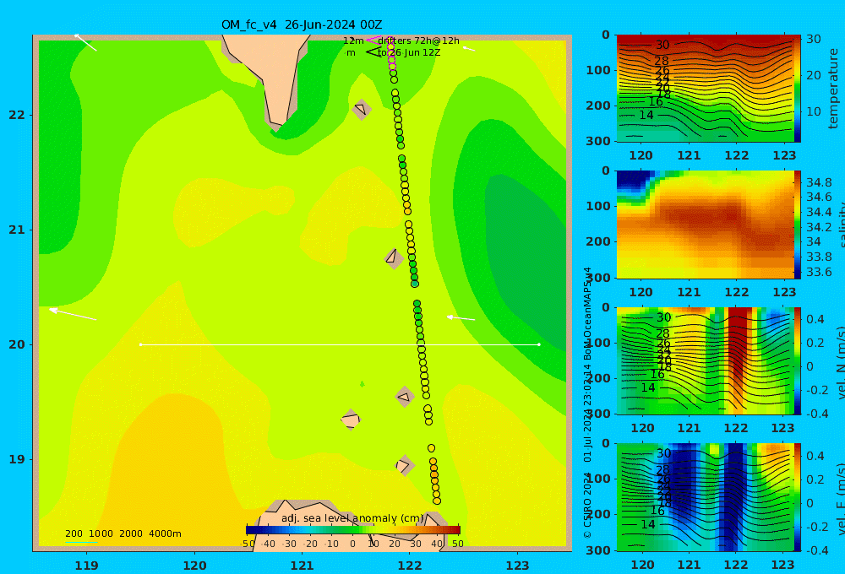Click the 'vel. N (m/s)' axis label

tap(842, 362)
